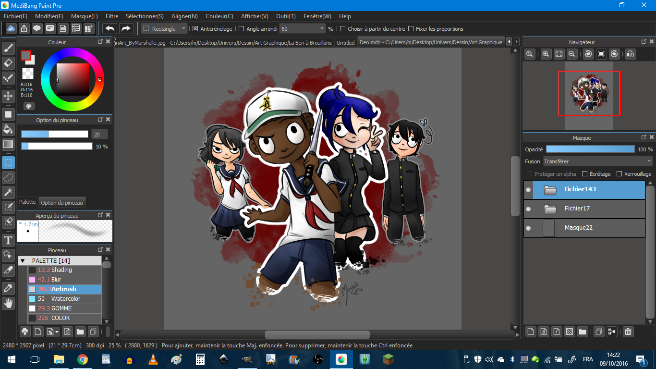Click the canvas horizontal scrollbar
Screen dimensions: 656x369
317,335
